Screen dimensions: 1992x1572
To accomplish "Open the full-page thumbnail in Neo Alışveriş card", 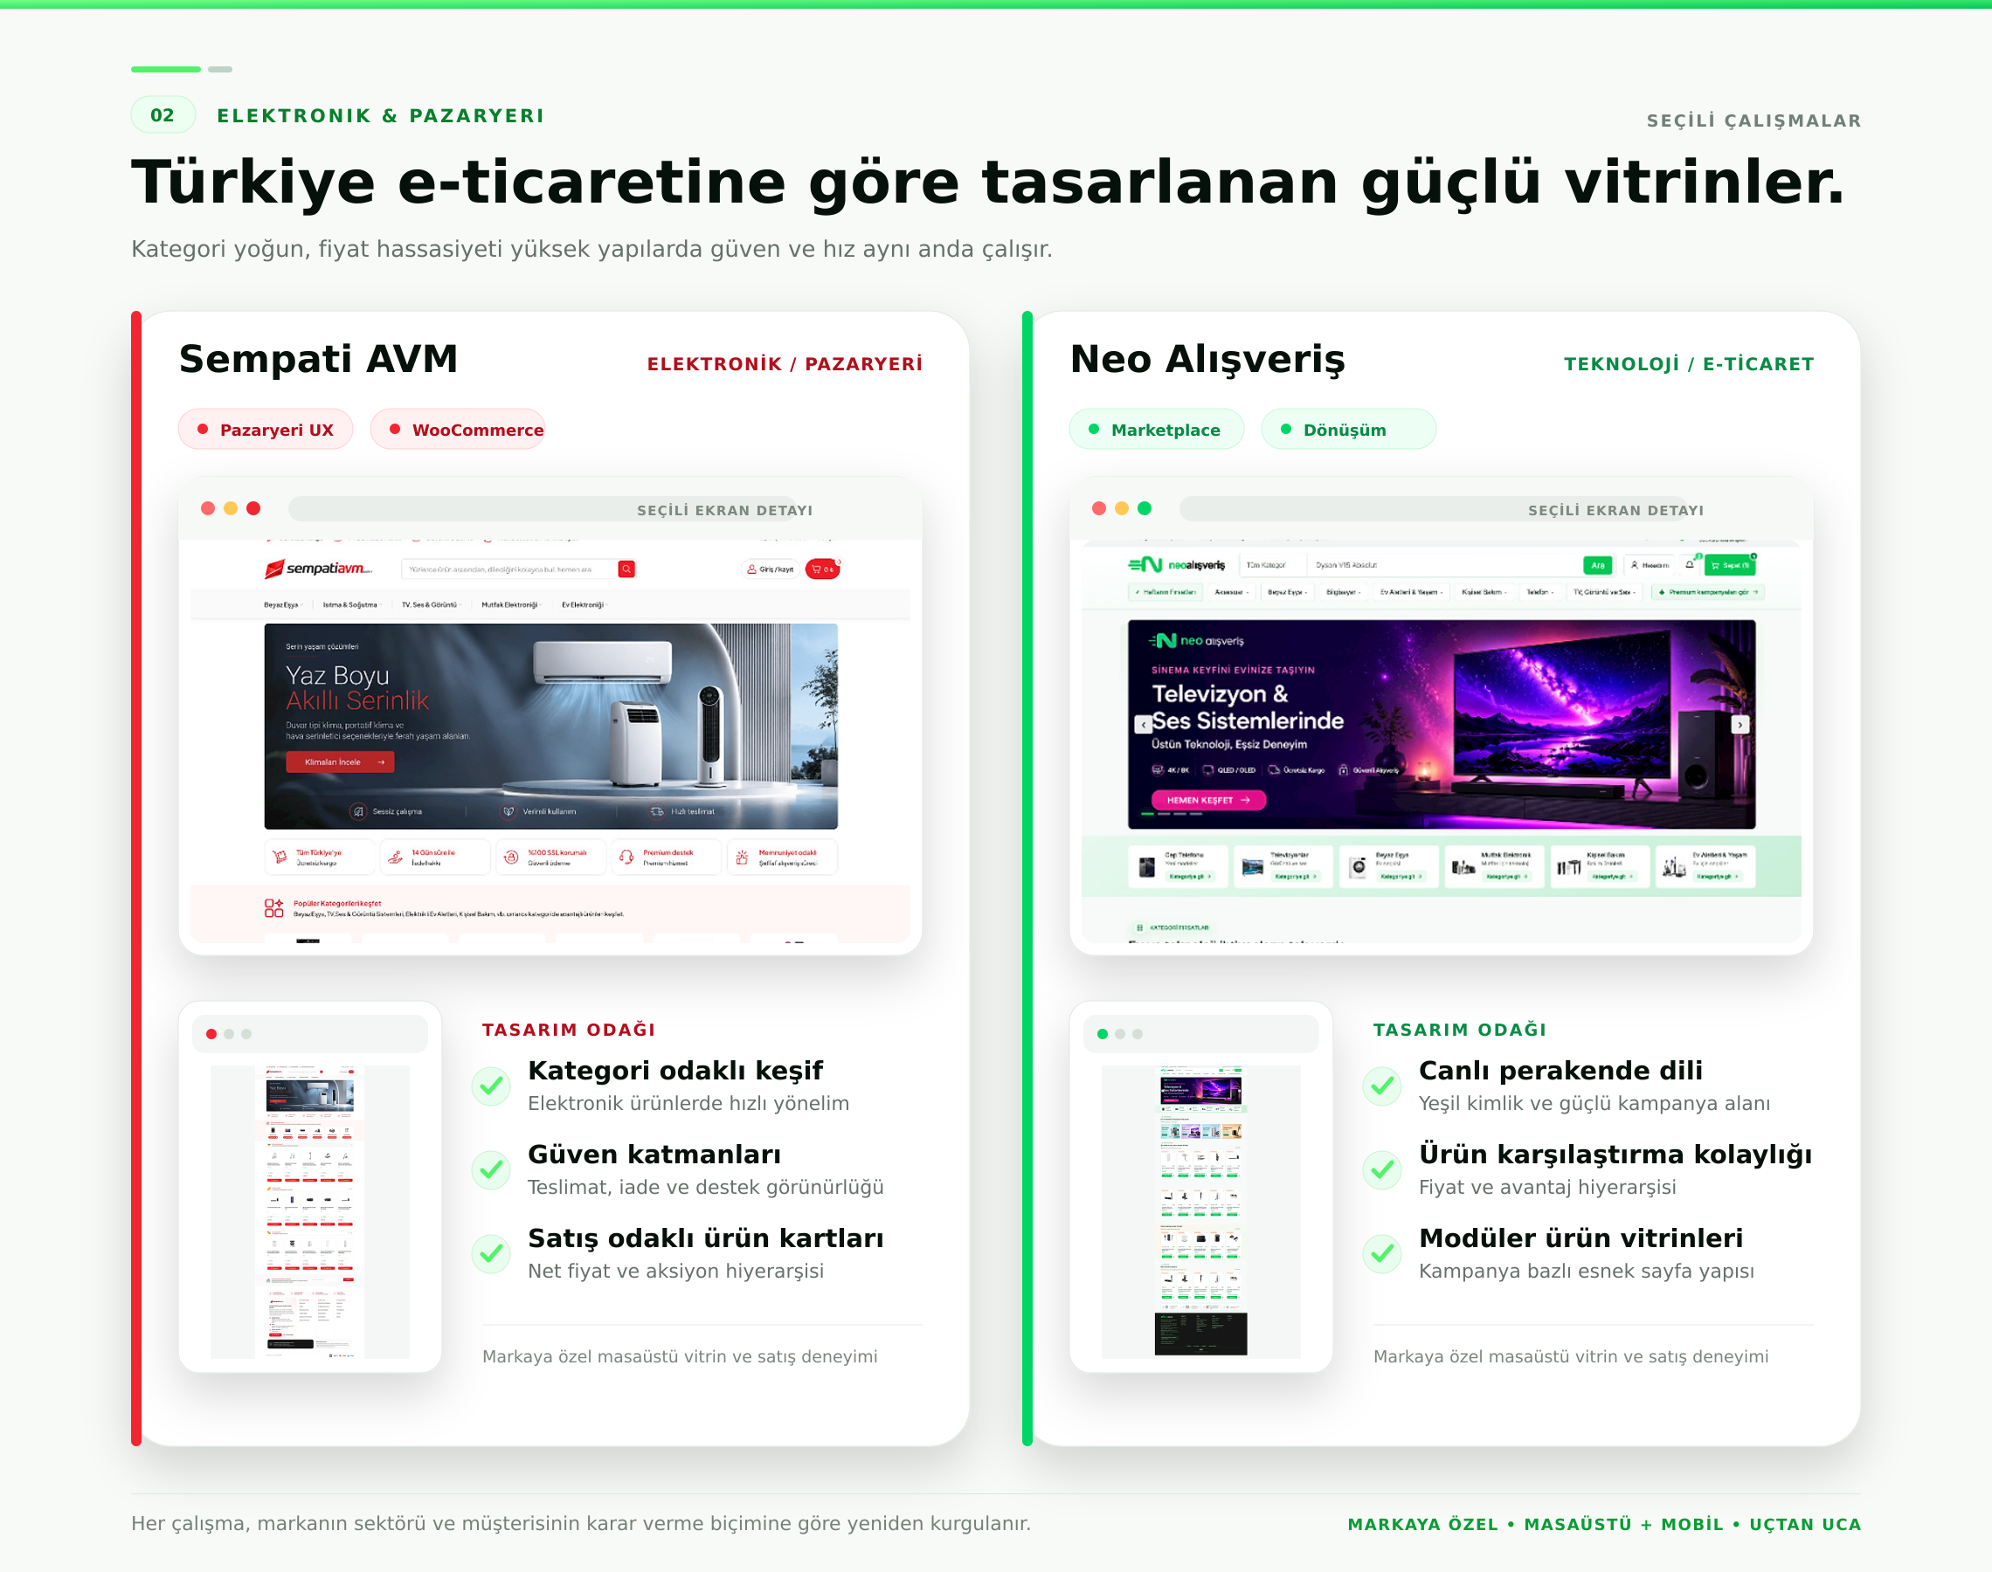I will [1201, 1211].
